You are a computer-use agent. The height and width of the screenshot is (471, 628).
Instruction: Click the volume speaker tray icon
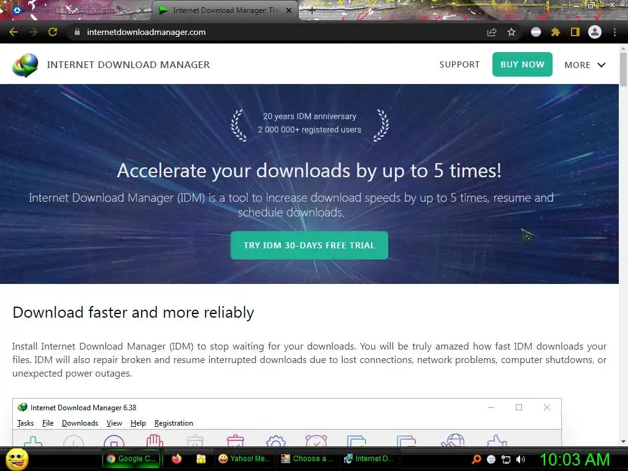pos(521,459)
